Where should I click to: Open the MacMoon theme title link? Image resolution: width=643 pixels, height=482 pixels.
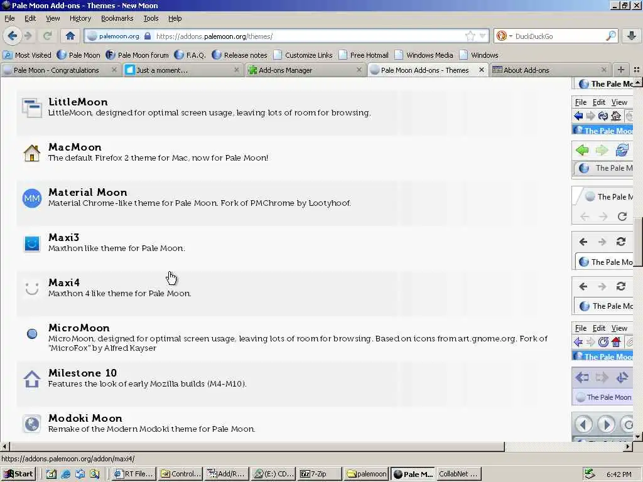(x=75, y=147)
